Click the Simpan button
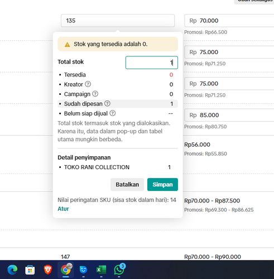Image resolution: width=274 pixels, height=279 pixels. pos(162,185)
